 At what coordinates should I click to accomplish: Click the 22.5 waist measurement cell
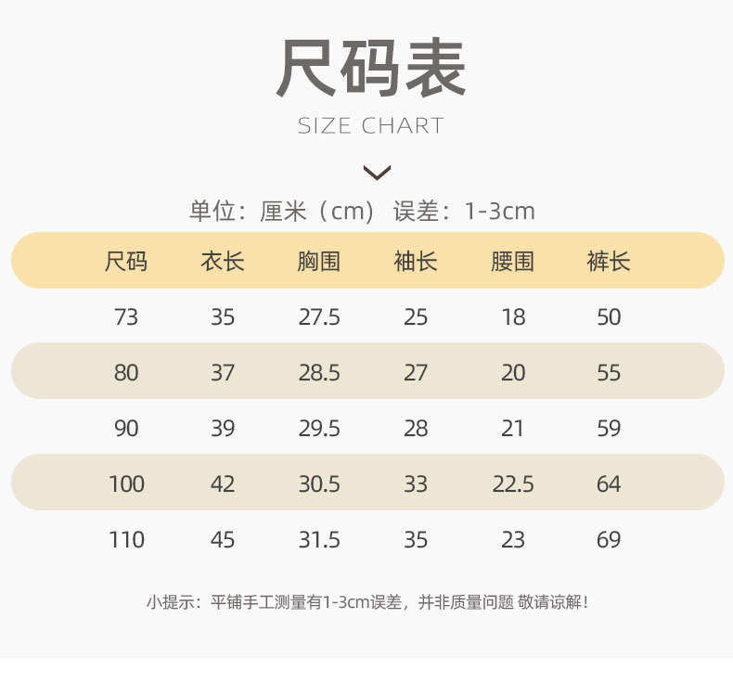point(512,484)
